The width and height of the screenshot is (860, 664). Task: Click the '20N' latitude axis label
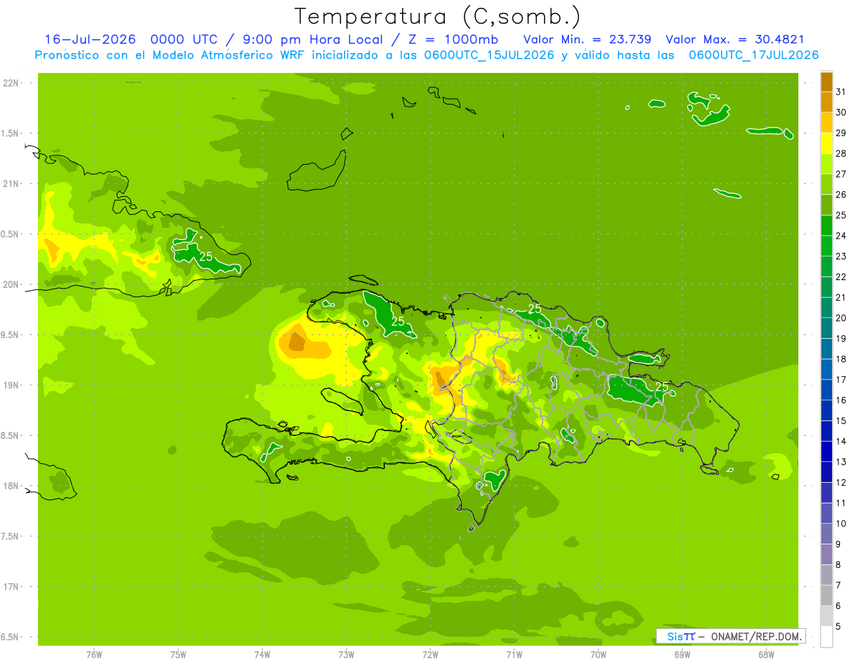pyautogui.click(x=11, y=284)
